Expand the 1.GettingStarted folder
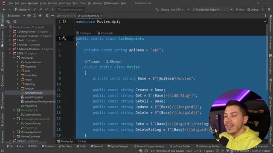This screenshot has height=153, width=273. [x=10, y=31]
